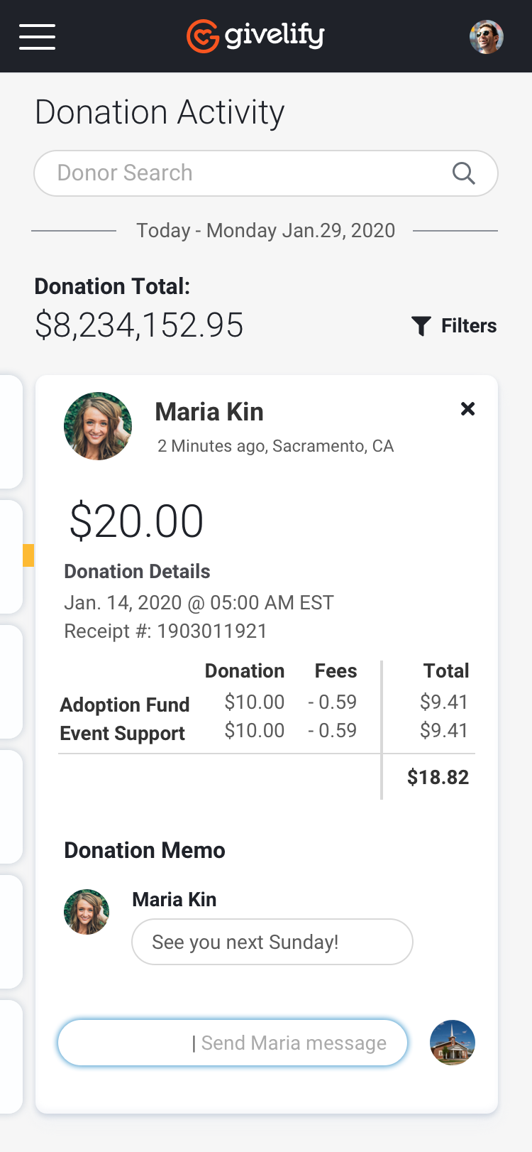Click the "See you next Sunday!" memo bubble

pyautogui.click(x=272, y=942)
